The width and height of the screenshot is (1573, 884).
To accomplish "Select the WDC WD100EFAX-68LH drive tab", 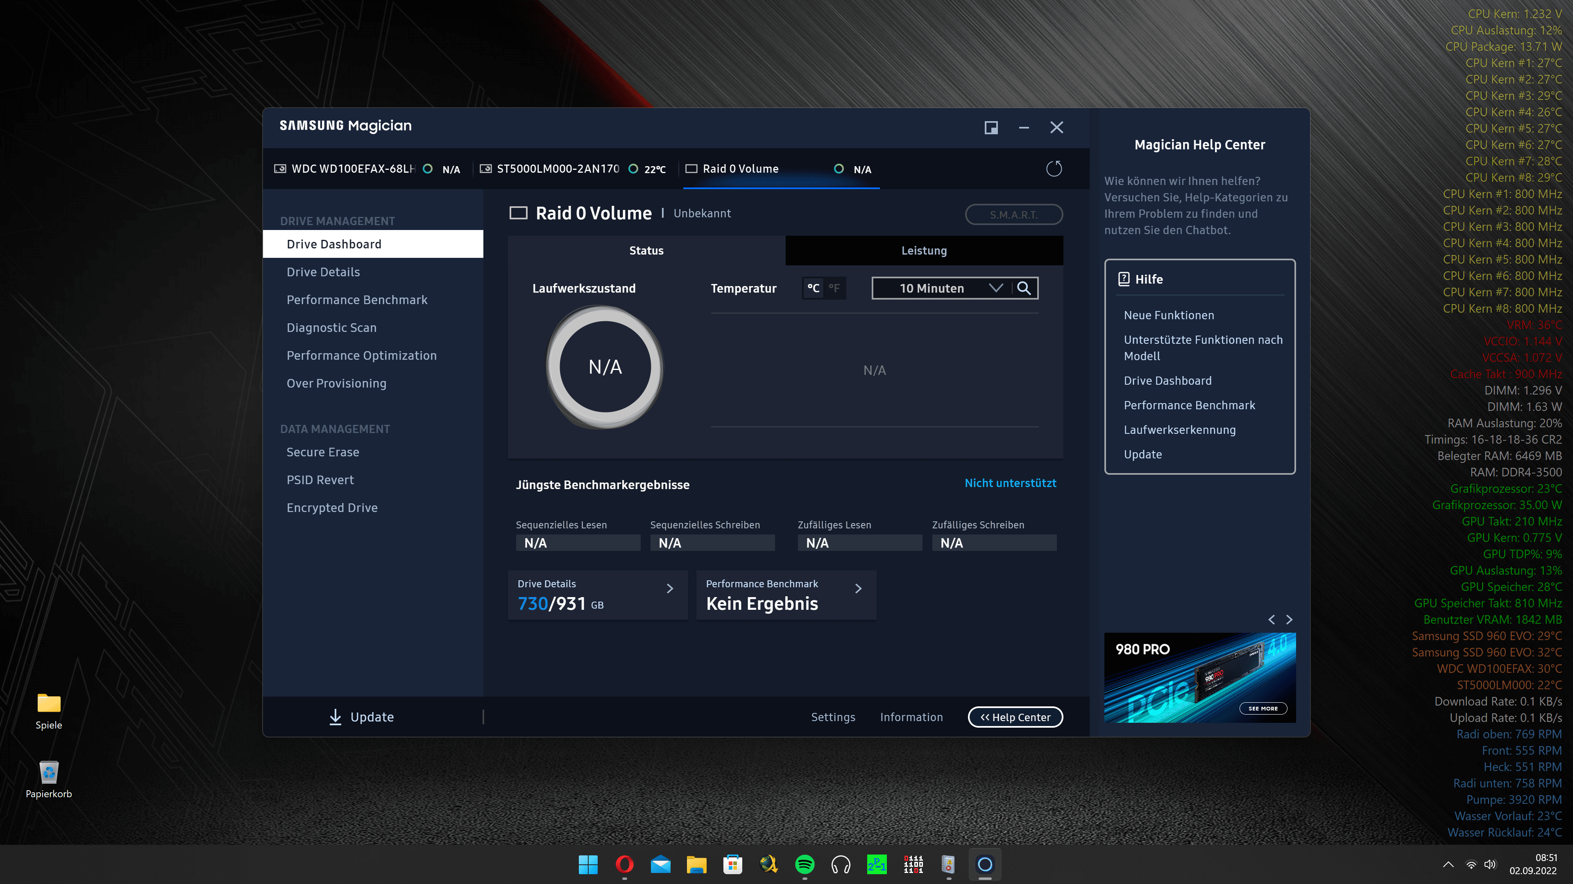I will click(x=368, y=169).
